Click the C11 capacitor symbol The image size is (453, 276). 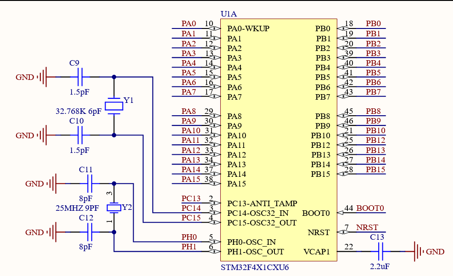pos(90,184)
